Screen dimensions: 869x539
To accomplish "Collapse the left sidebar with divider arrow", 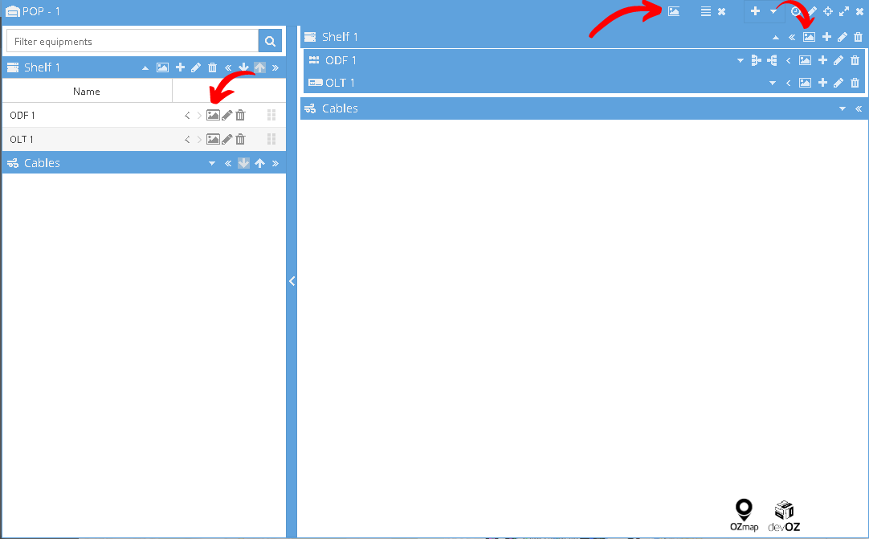I will tap(292, 281).
